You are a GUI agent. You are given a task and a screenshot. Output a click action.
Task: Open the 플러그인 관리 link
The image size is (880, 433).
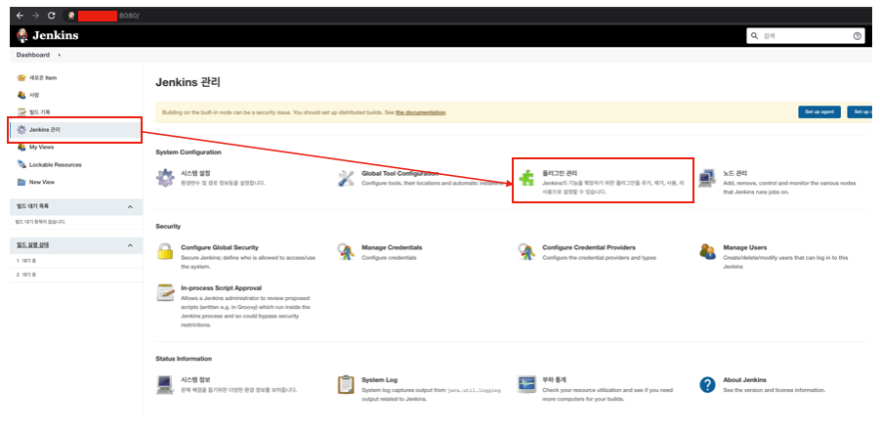pyautogui.click(x=559, y=174)
